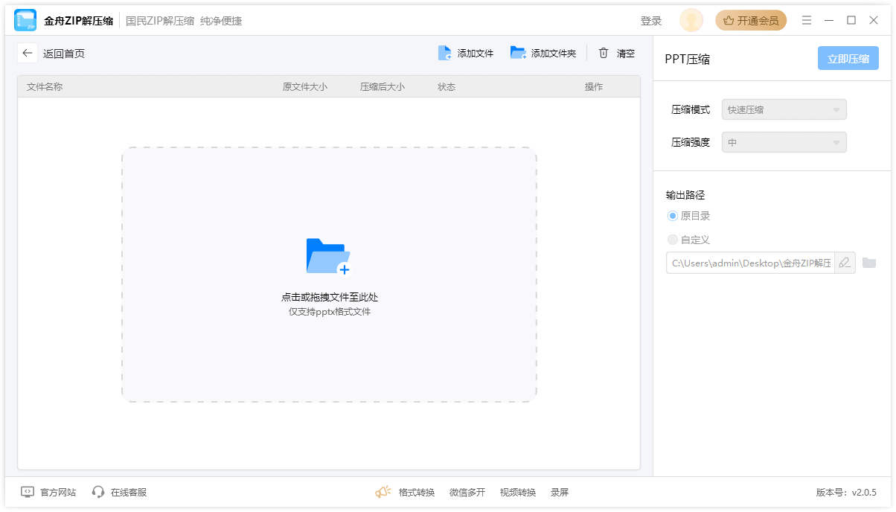Screen dimensions: 896x512
Task: Select the 原目录 radio button
Action: 673,216
